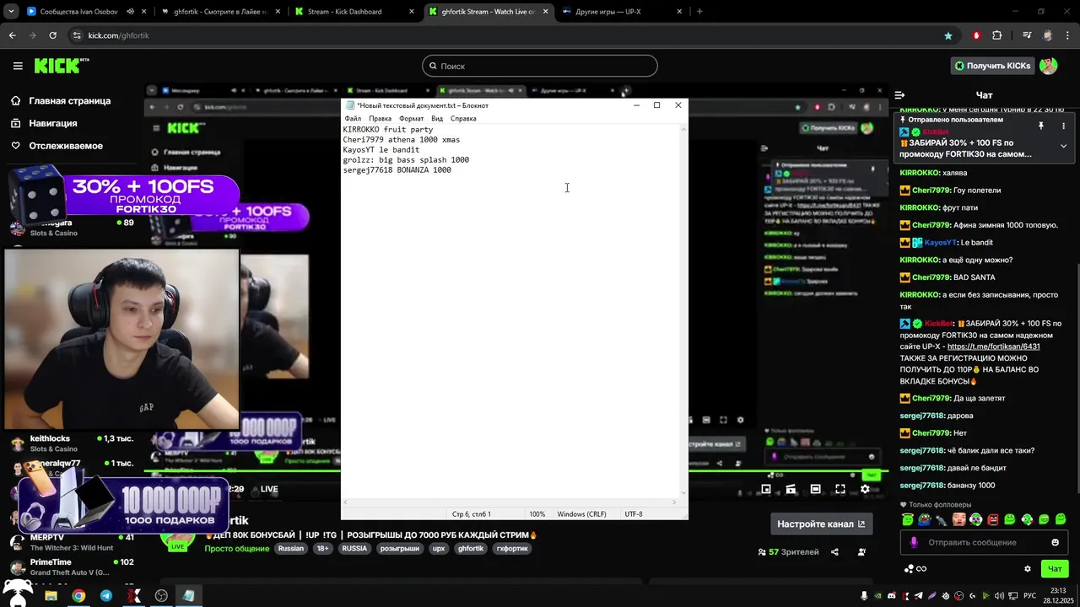The image size is (1080, 607).
Task: Click the Russian language tag
Action: coord(291,548)
